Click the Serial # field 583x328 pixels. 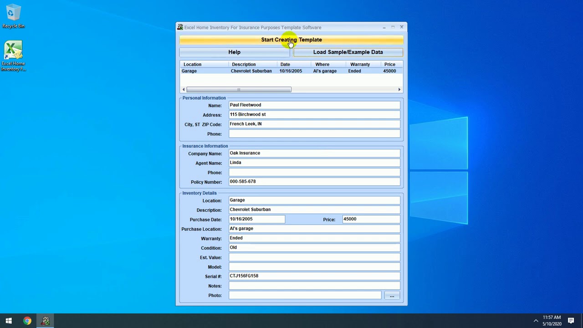coord(314,277)
